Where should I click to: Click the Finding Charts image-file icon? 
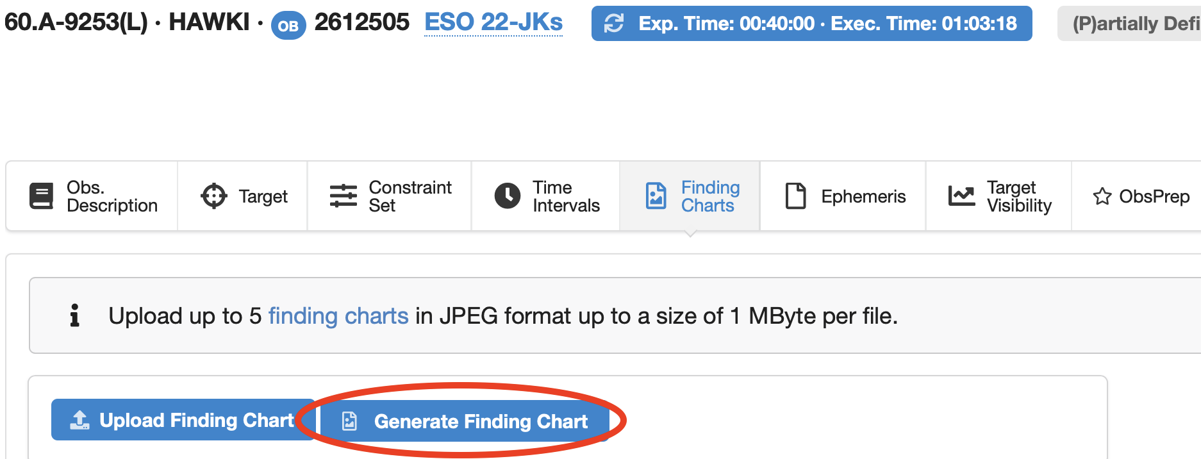tap(656, 196)
